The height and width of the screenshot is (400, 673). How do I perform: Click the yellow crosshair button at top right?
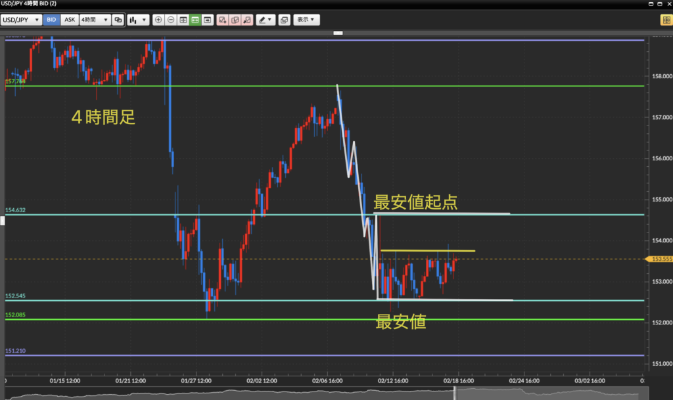click(x=665, y=20)
